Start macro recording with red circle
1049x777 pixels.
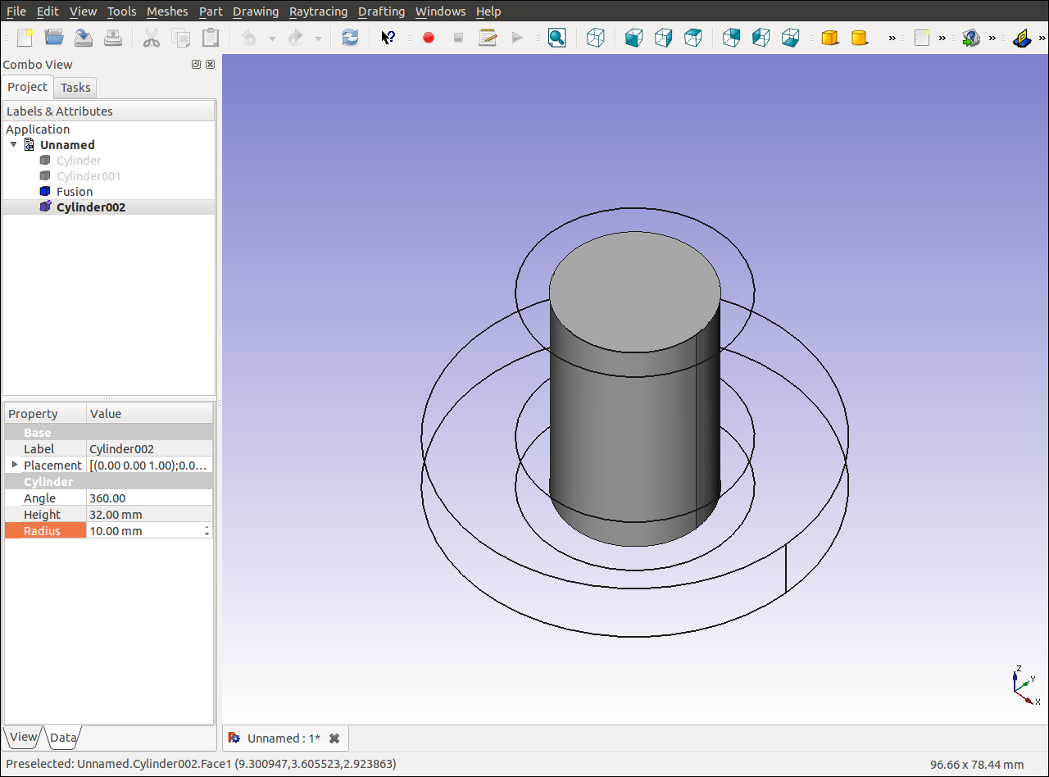pyautogui.click(x=428, y=38)
